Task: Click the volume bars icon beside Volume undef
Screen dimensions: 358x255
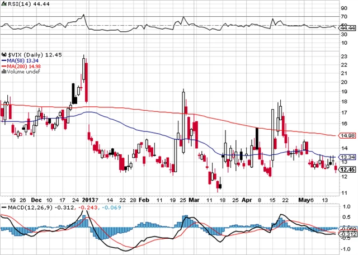Action: [4, 72]
